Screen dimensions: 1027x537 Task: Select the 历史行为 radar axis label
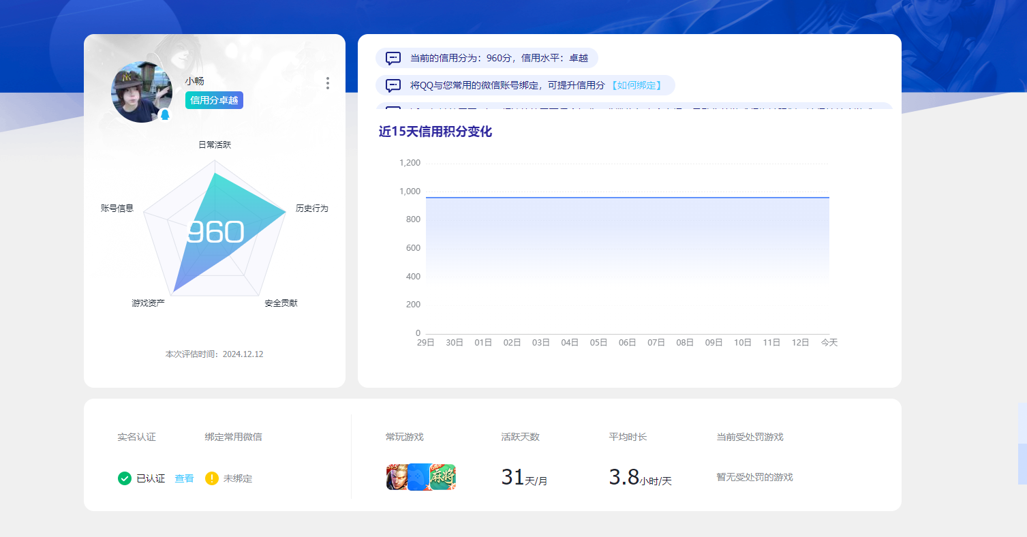point(312,208)
